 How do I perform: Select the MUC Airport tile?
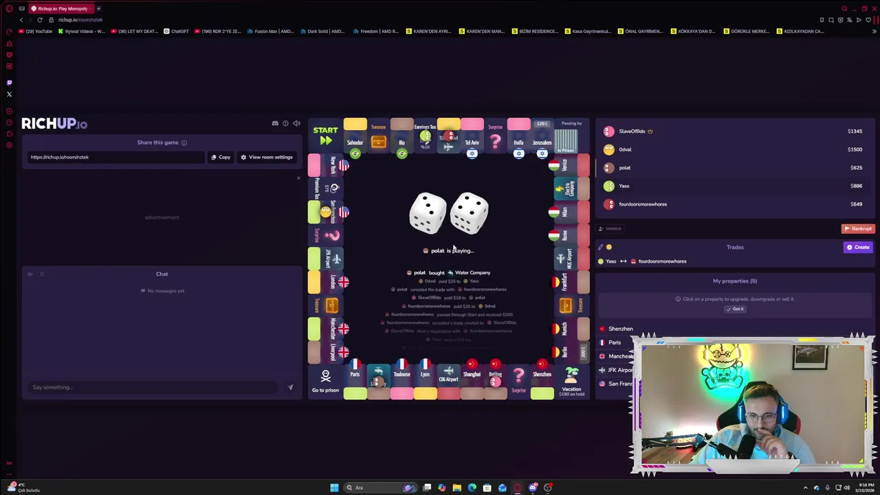pyautogui.click(x=571, y=258)
